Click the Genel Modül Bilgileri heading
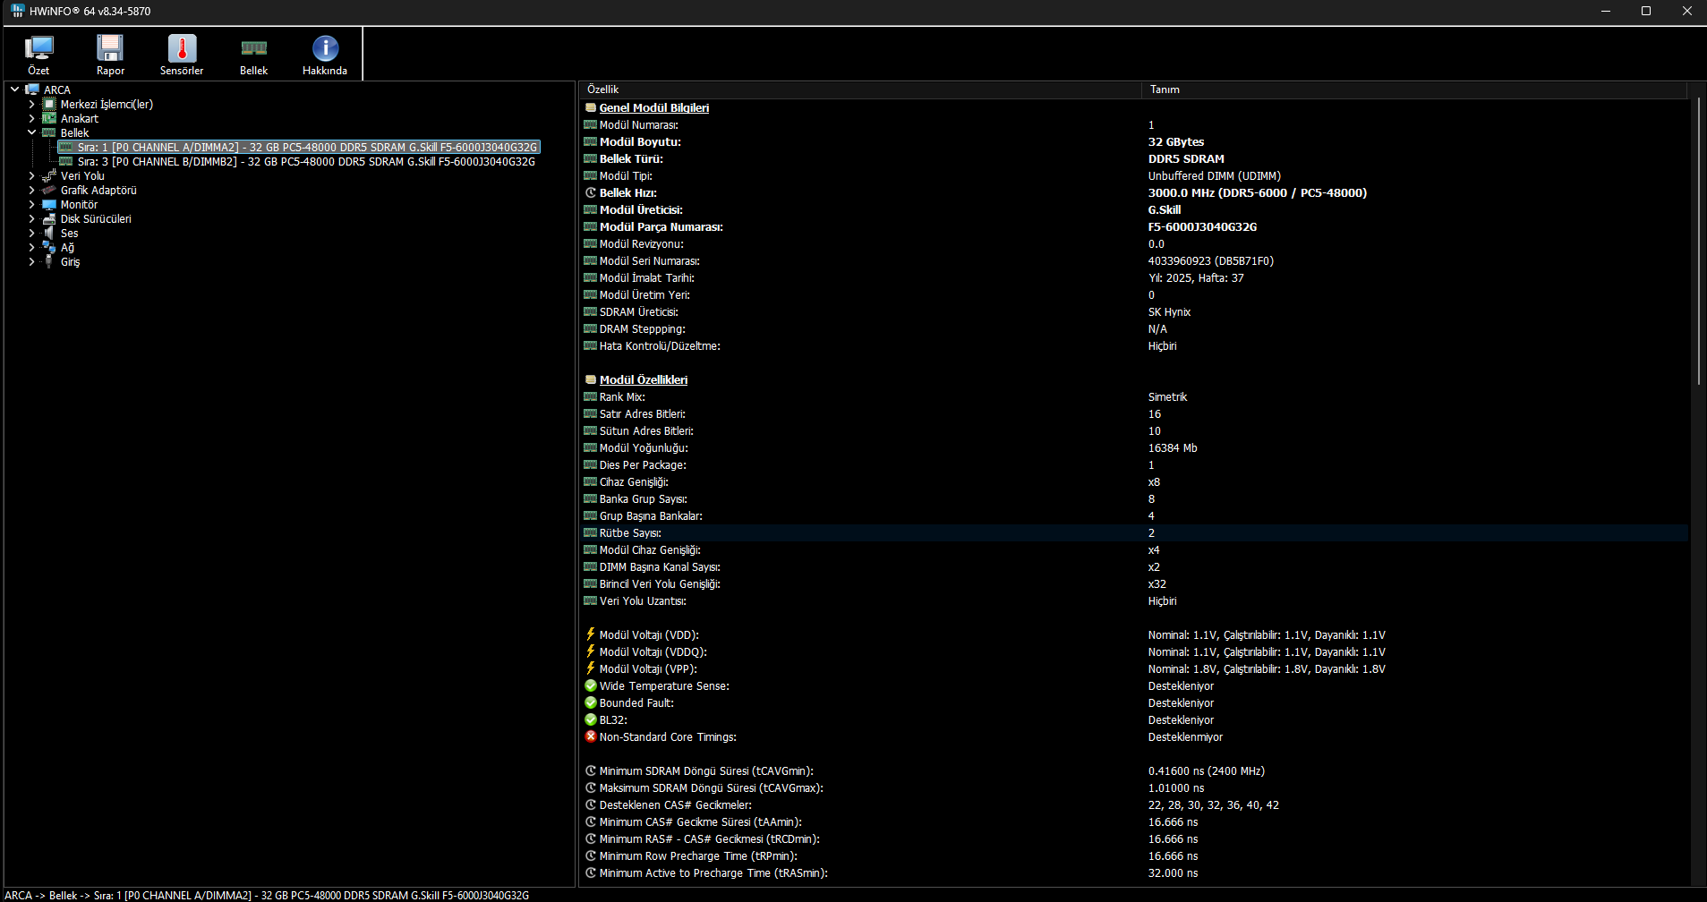 point(653,107)
